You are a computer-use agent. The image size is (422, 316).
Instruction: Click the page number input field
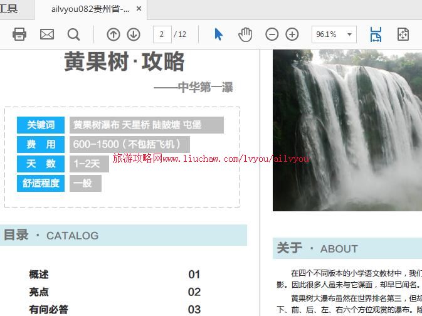[x=162, y=34]
